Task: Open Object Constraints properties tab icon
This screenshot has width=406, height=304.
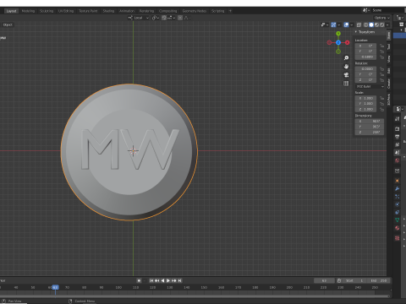Action: (x=397, y=212)
